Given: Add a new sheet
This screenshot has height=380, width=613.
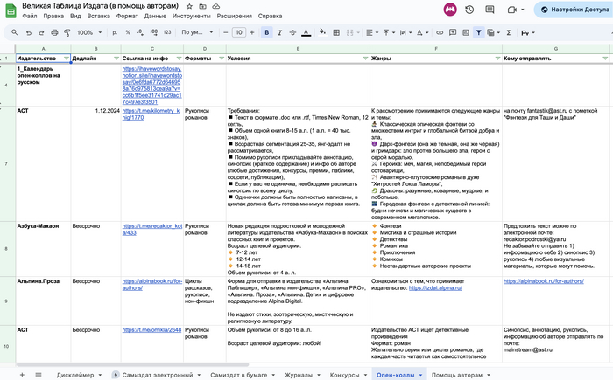Looking at the screenshot, I should coord(22,375).
